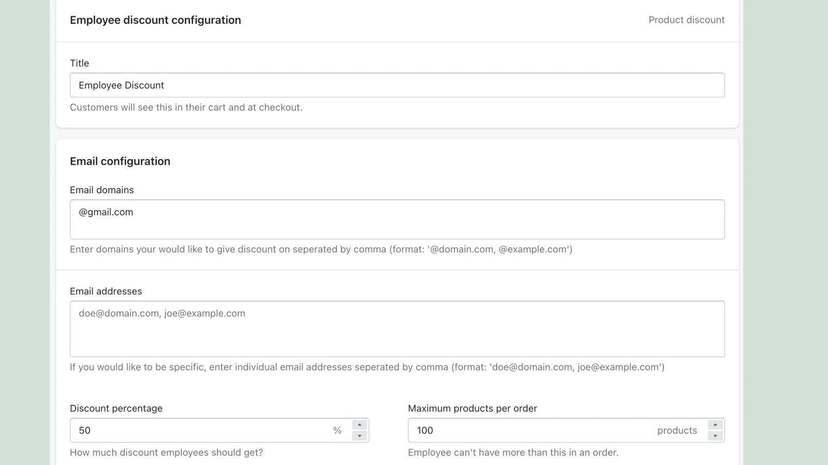Click the "Title" field label
The height and width of the screenshot is (465, 828).
79,63
